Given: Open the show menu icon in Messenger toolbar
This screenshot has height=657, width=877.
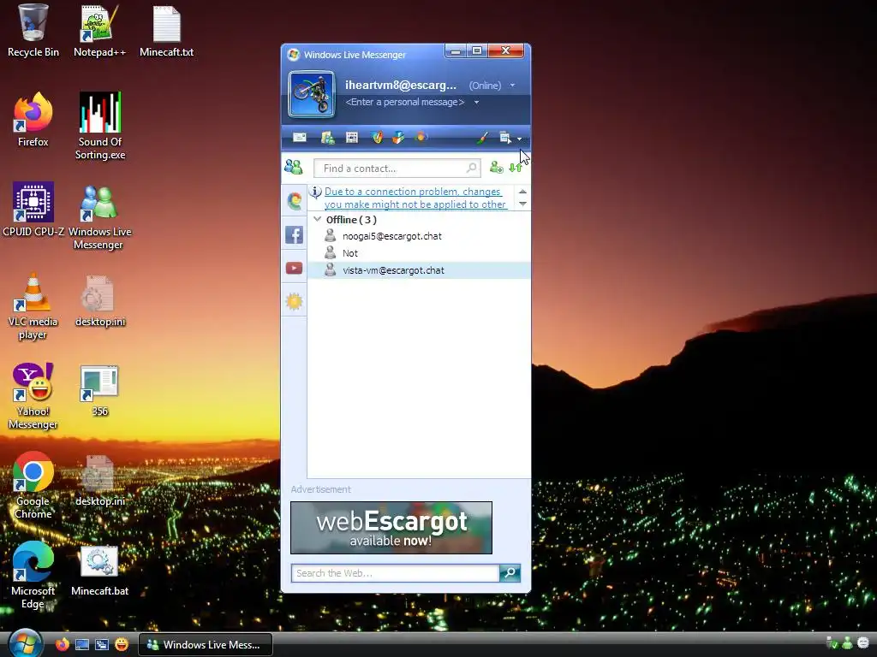Looking at the screenshot, I should click(x=505, y=138).
